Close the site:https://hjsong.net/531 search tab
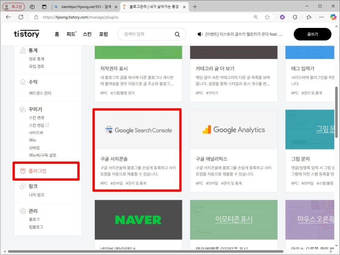 pyautogui.click(x=116, y=7)
